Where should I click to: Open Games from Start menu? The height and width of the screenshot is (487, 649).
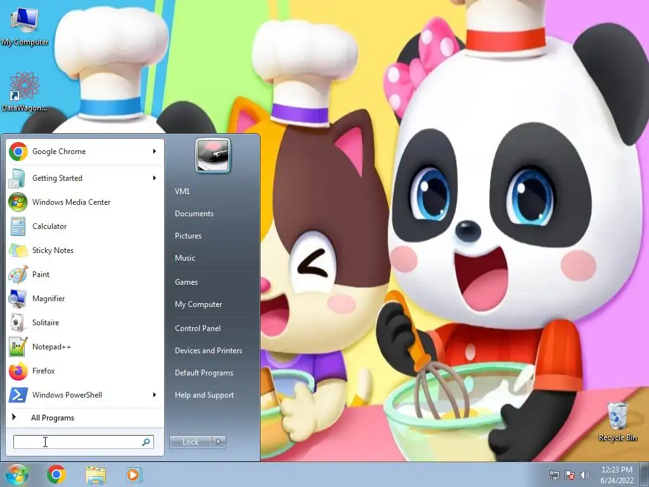186,282
